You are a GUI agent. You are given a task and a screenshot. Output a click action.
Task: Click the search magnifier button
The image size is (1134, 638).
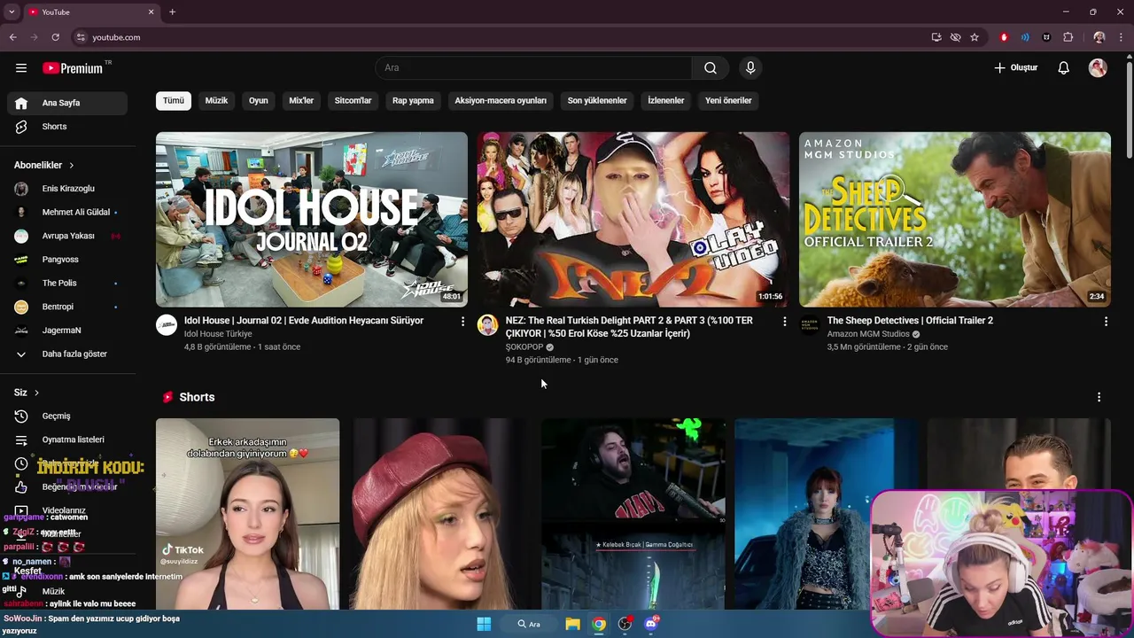[711, 68]
